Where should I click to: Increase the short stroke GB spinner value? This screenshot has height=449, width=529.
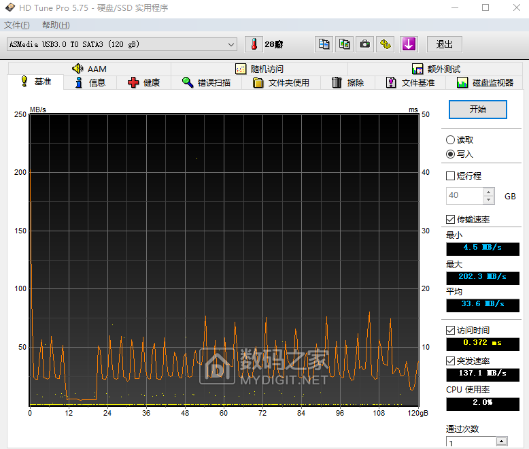point(489,192)
